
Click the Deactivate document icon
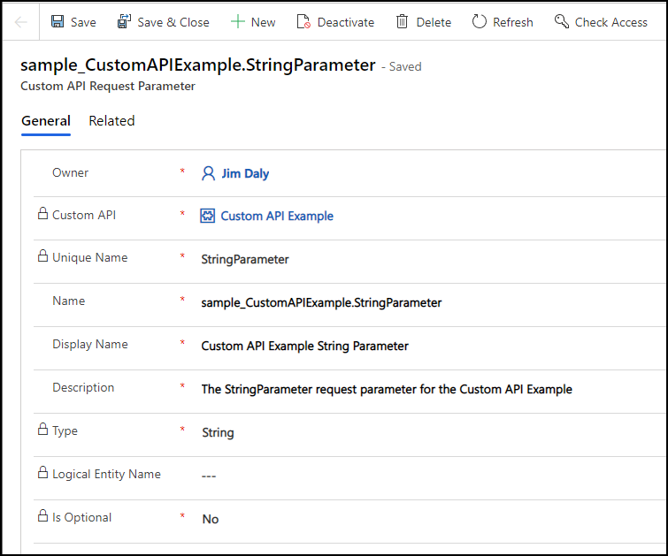point(303,22)
